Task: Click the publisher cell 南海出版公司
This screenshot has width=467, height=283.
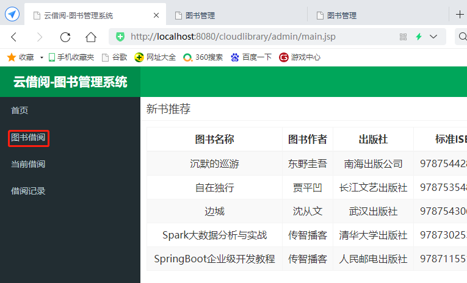Action: coord(373,163)
